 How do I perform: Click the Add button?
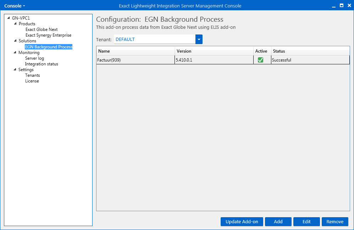click(x=278, y=221)
